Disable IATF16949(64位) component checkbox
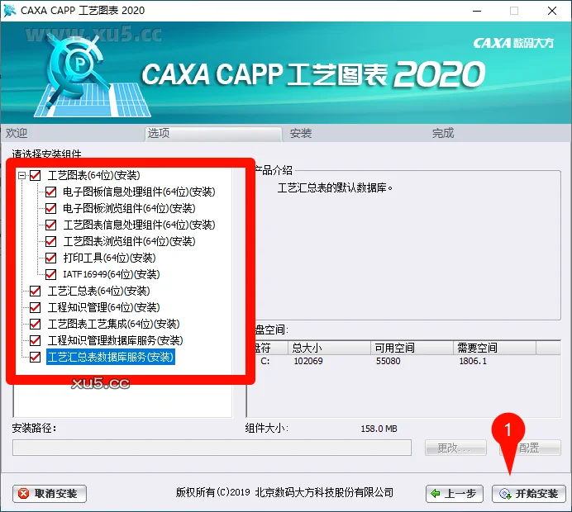This screenshot has height=512, width=572. pos(51,274)
